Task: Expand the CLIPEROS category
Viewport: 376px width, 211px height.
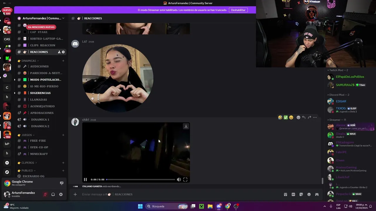Action: [x=28, y=163]
